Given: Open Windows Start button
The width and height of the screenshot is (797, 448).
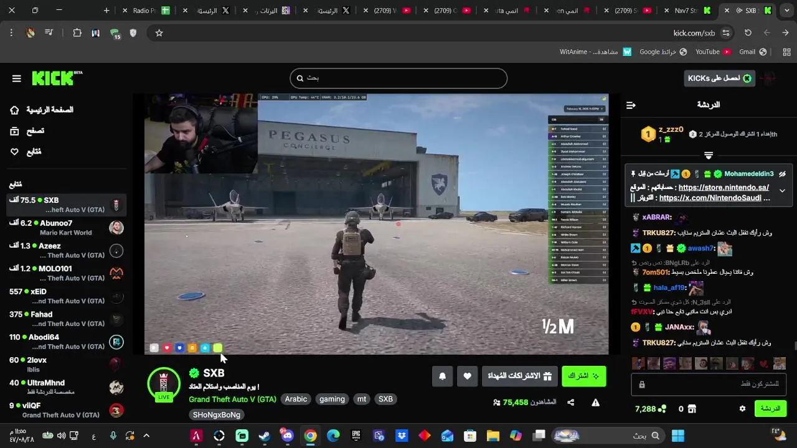Looking at the screenshot, I should [678, 436].
